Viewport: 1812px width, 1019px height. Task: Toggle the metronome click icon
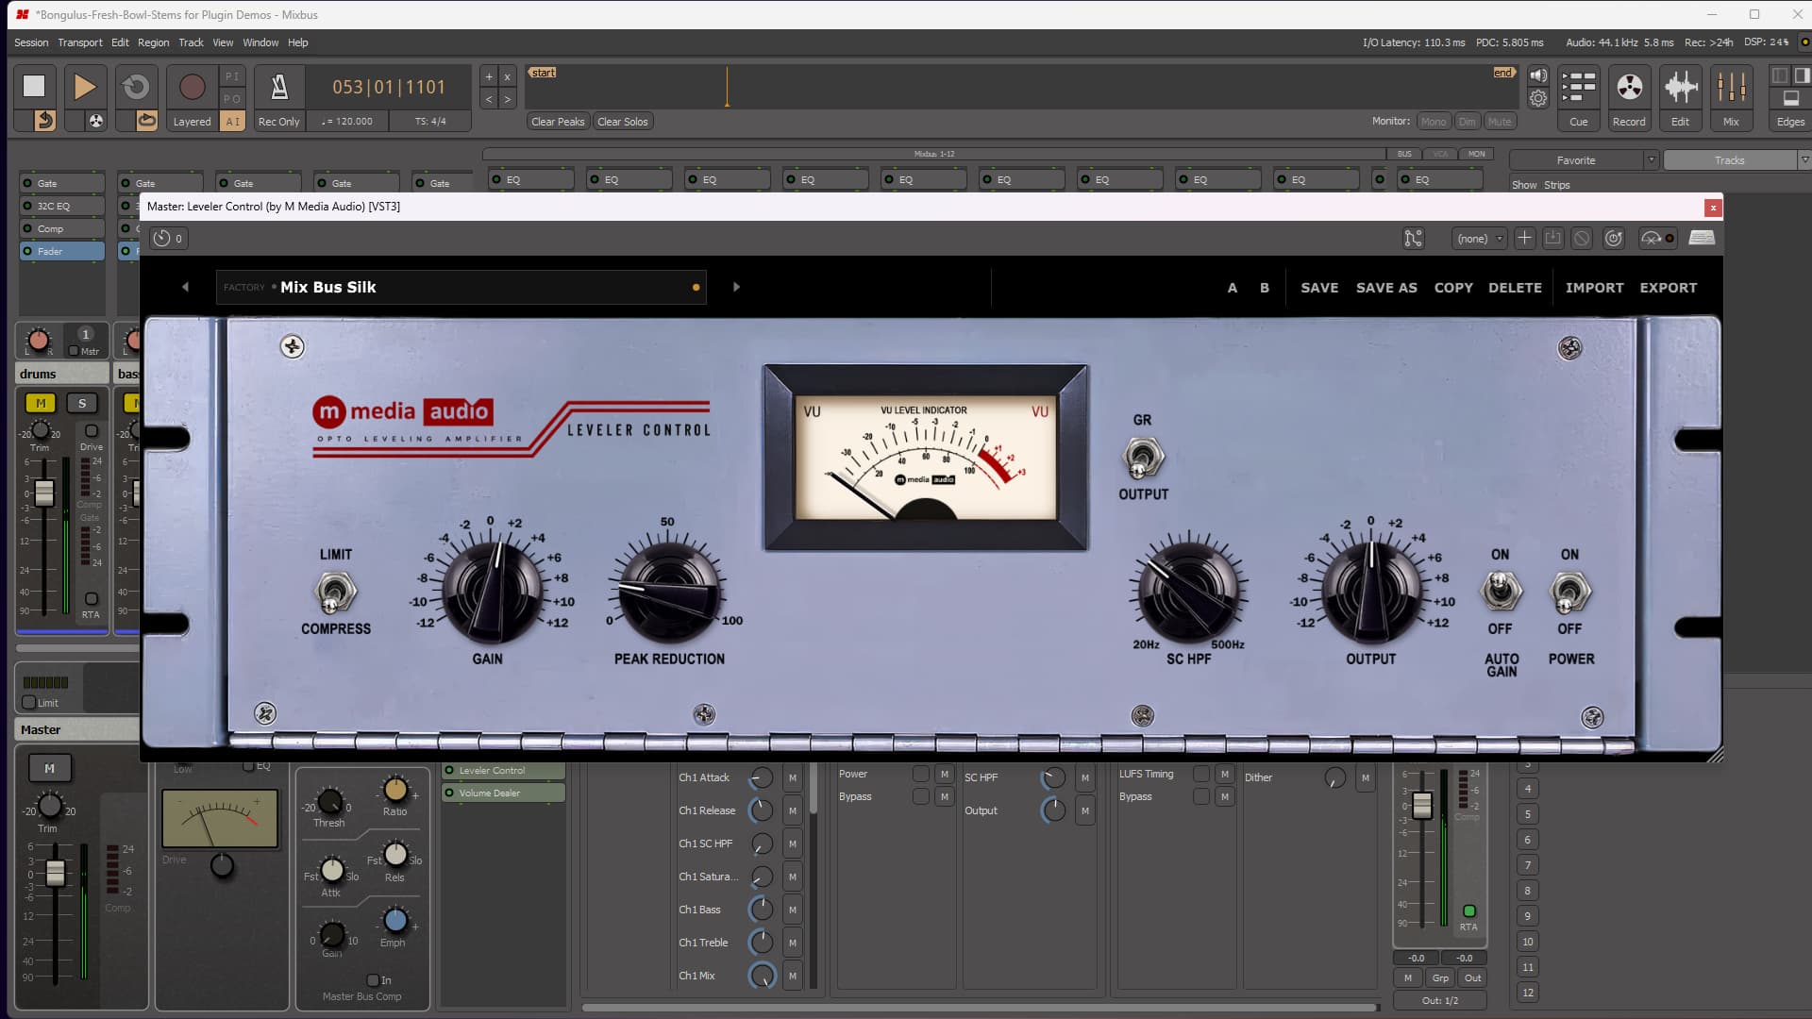click(279, 86)
